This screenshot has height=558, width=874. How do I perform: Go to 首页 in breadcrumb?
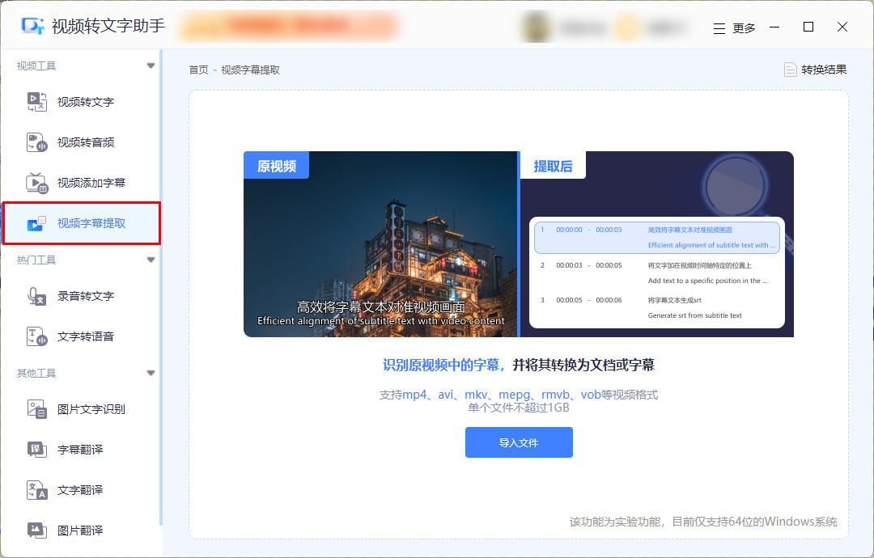198,70
